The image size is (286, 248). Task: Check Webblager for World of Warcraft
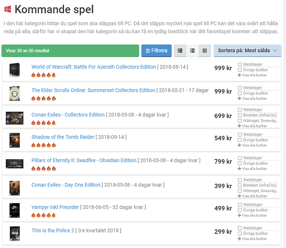point(240,64)
